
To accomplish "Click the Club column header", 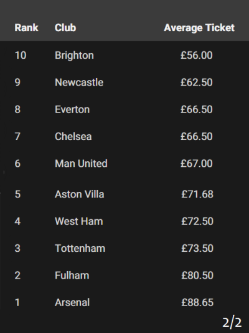I will tap(65, 28).
